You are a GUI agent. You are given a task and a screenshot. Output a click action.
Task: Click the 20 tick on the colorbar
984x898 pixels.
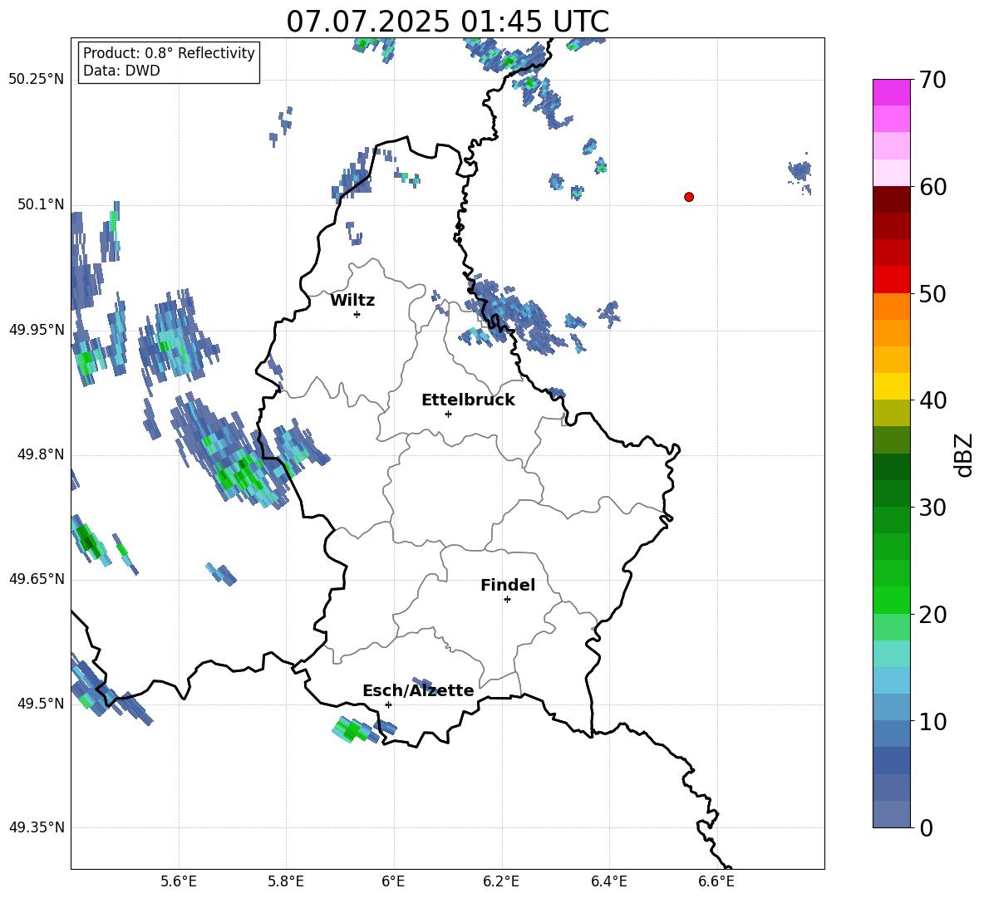click(932, 615)
